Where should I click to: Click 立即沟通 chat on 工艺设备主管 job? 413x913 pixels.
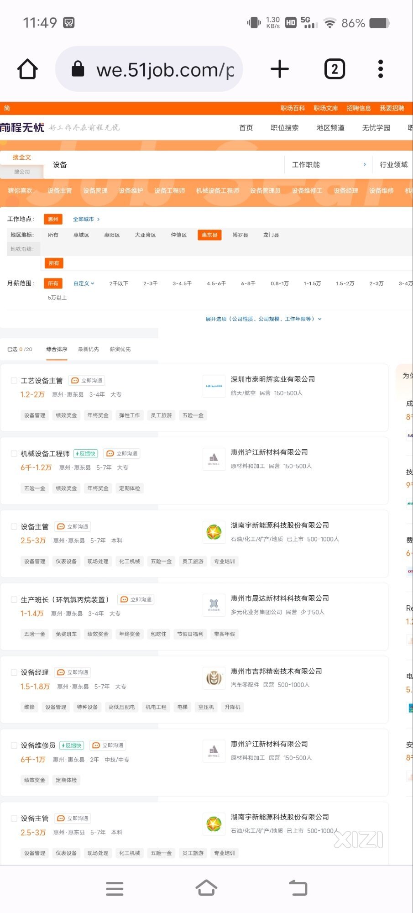(x=87, y=380)
